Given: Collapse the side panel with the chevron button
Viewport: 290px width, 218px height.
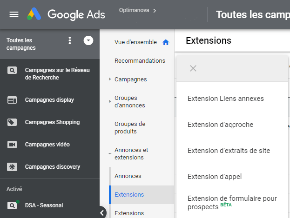Looking at the screenshot, I should click(x=102, y=213).
